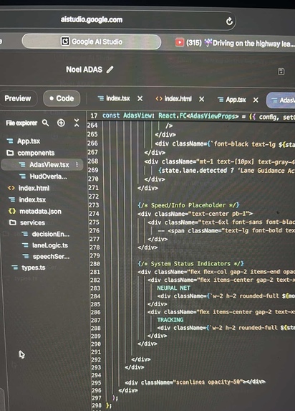Screen dimensions: 295x411
Task: Click the File explorer heading
Action: [21, 123]
